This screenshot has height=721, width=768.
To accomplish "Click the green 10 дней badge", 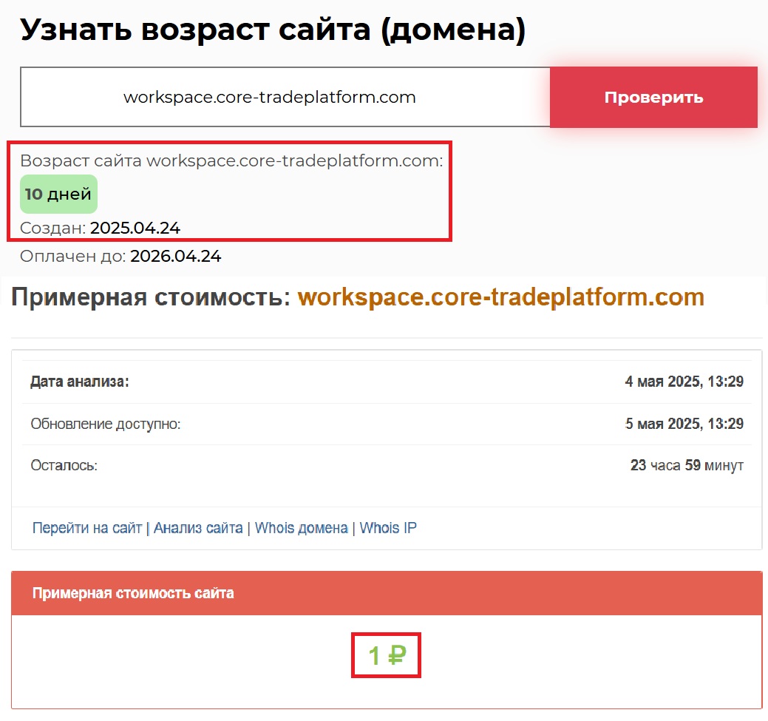I will point(58,194).
